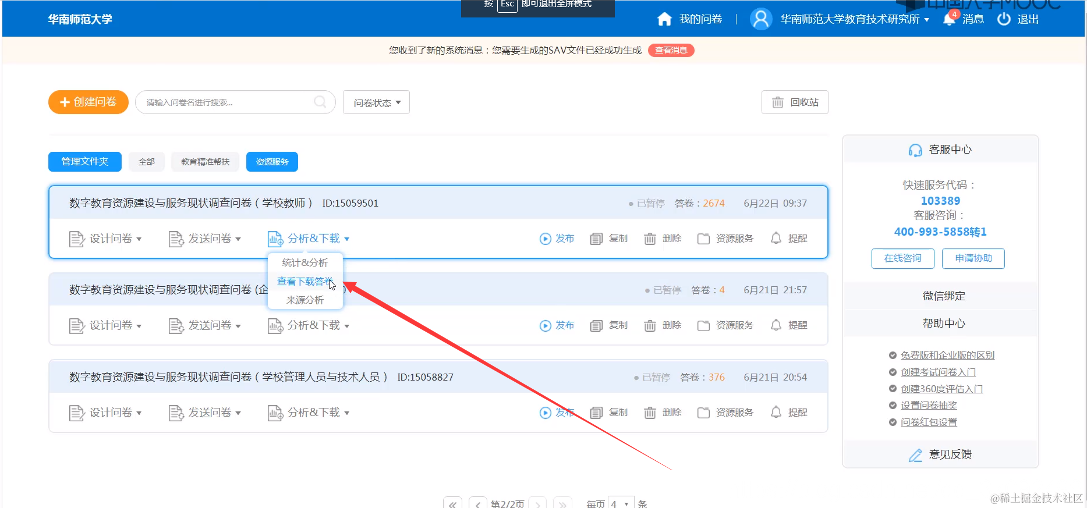Viewport: 1087px width, 508px height.
Task: Click 发送问卷 icon for ID:15058827 survey
Action: [x=176, y=413]
